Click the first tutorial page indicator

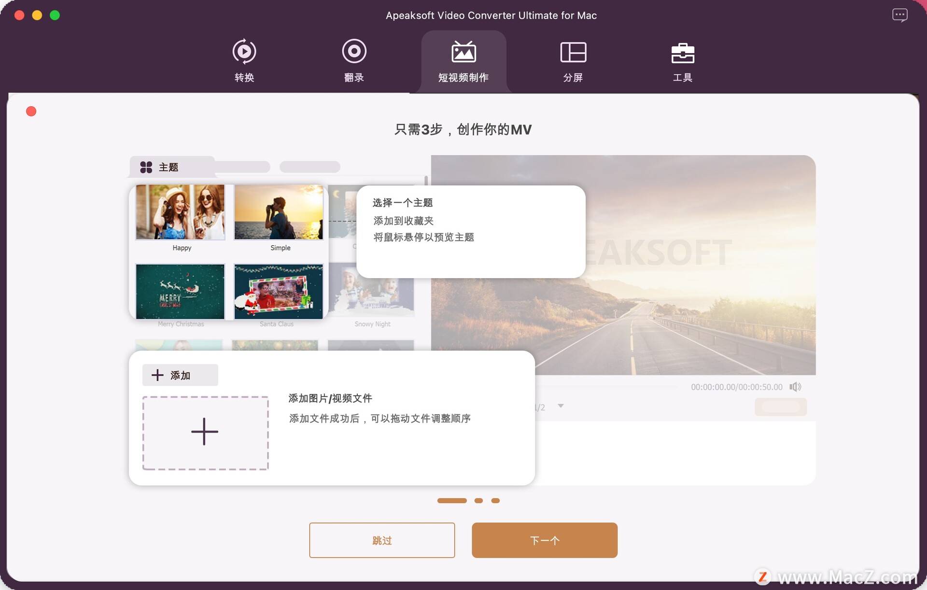[452, 501]
